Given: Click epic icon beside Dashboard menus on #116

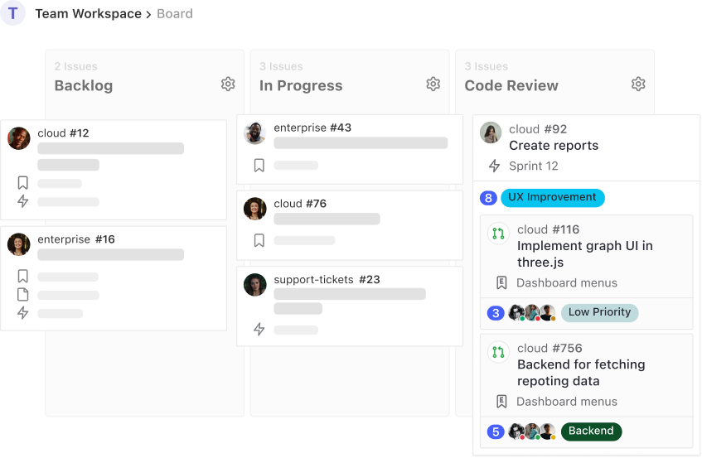Looking at the screenshot, I should pyautogui.click(x=501, y=282).
